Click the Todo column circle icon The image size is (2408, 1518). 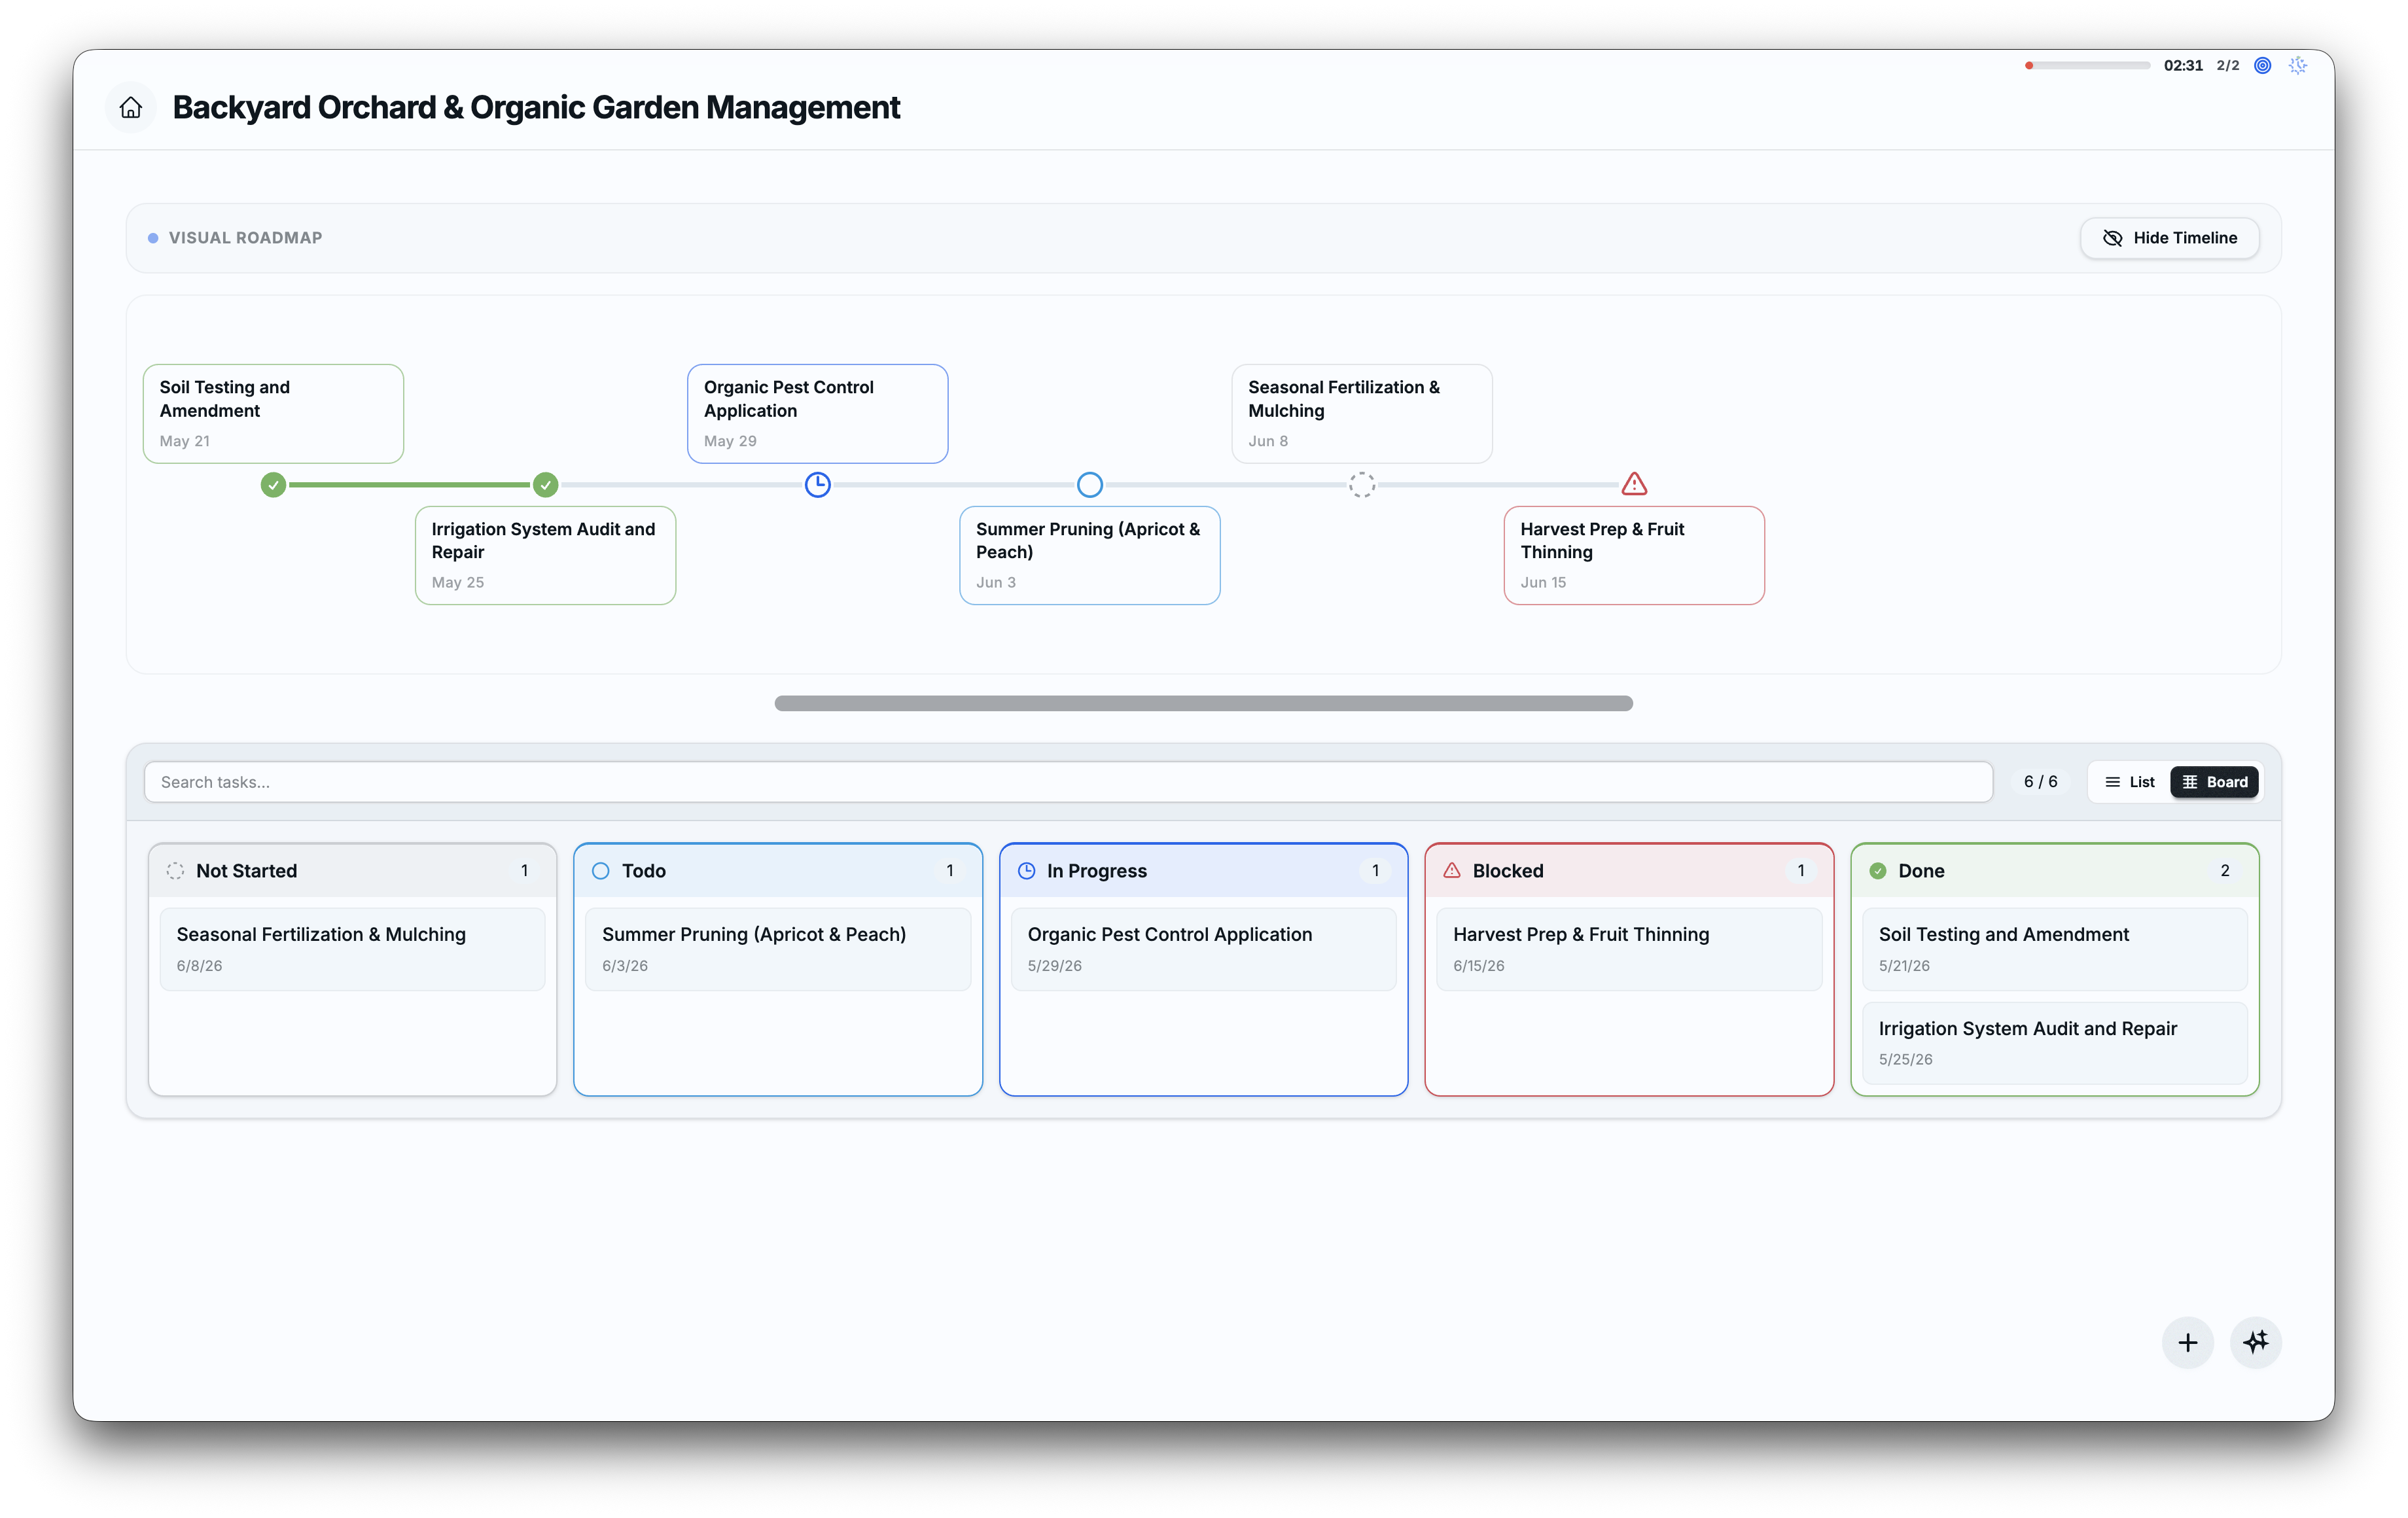(x=601, y=871)
